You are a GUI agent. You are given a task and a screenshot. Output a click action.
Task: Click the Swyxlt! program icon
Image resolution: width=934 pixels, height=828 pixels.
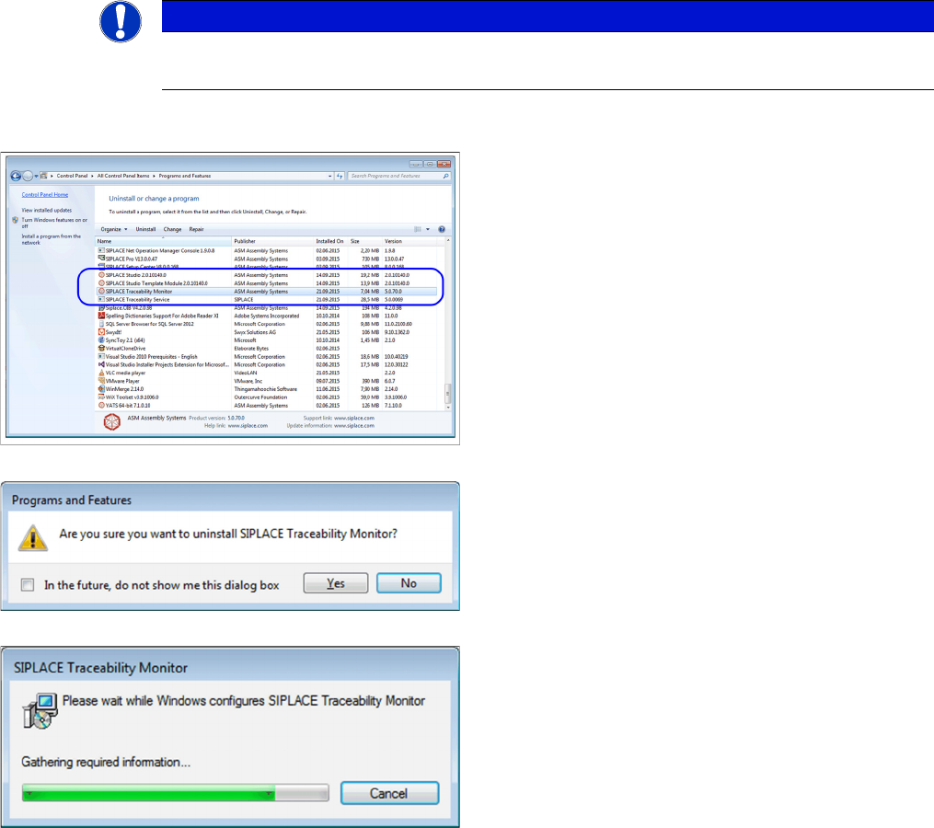click(x=101, y=332)
